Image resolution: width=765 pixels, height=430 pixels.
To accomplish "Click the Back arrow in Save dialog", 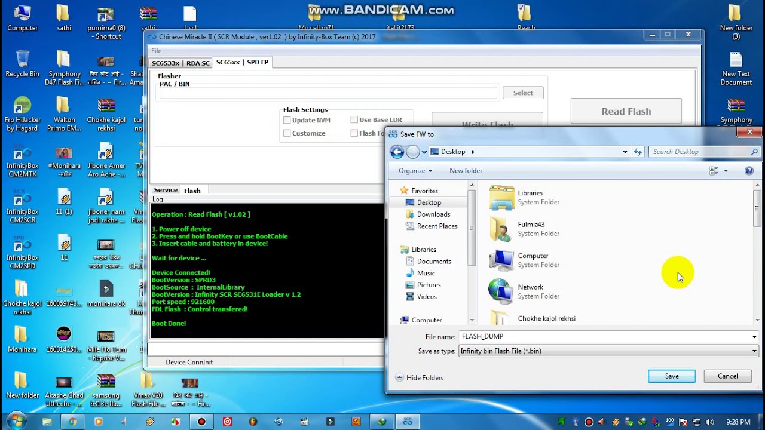I will coord(397,152).
